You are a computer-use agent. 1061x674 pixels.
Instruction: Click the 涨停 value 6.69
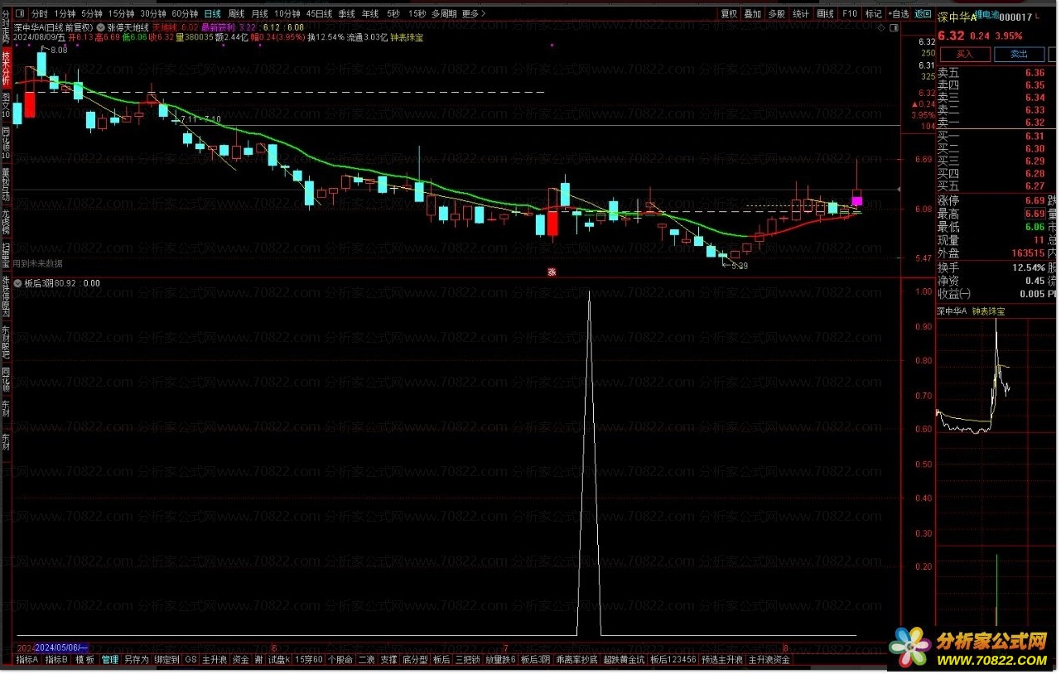click(1034, 200)
